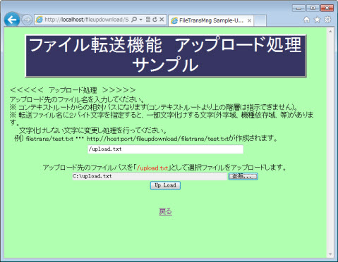Click the file path field showing C:\upload.txt
This screenshot has width=338, height=262.
pyautogui.click(x=150, y=176)
